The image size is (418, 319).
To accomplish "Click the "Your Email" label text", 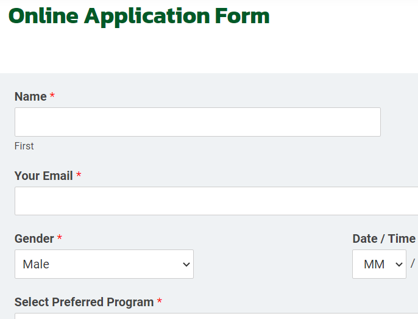I will 43,176.
